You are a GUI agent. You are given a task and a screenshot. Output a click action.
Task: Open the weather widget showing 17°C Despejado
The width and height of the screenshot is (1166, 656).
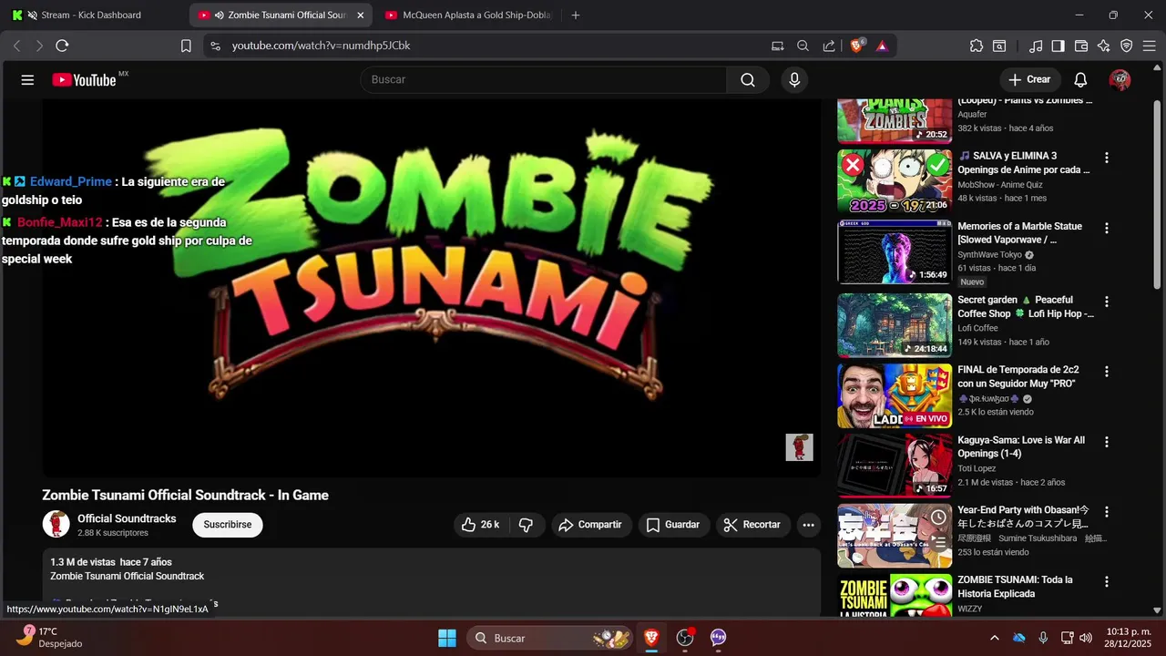click(x=51, y=637)
